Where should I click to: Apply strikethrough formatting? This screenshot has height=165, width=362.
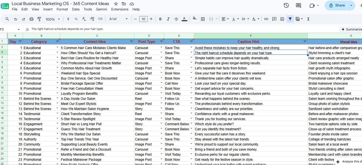(x=176, y=19)
